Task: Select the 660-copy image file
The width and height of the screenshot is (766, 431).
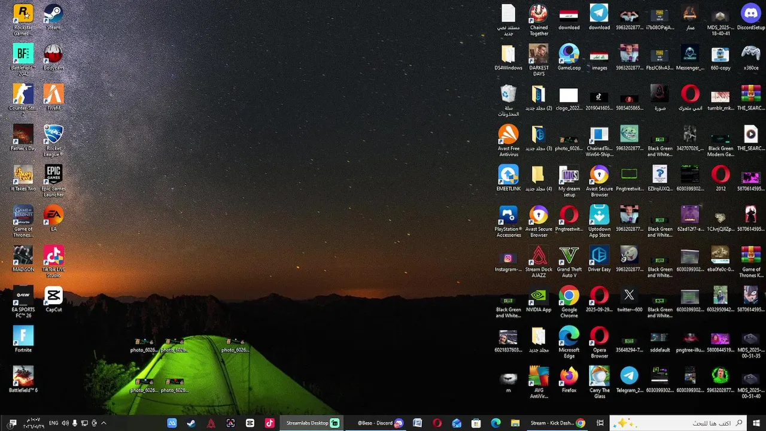Action: [720, 57]
